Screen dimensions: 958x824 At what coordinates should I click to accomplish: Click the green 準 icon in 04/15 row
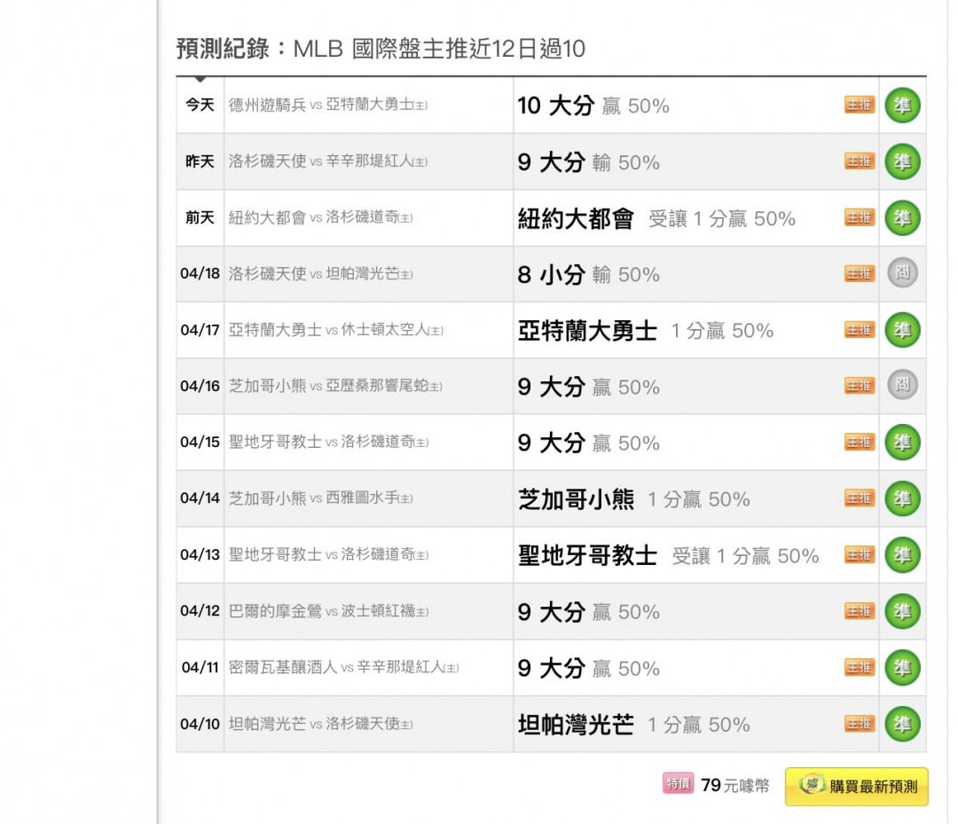902,443
